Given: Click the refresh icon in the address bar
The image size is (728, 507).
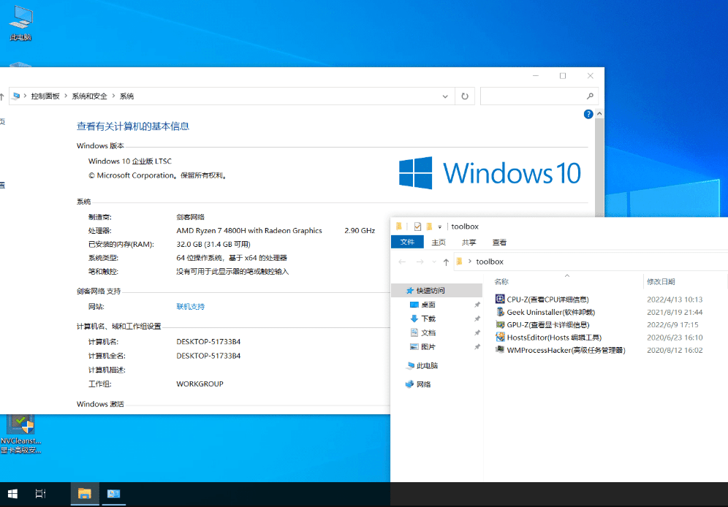Looking at the screenshot, I should 465,96.
